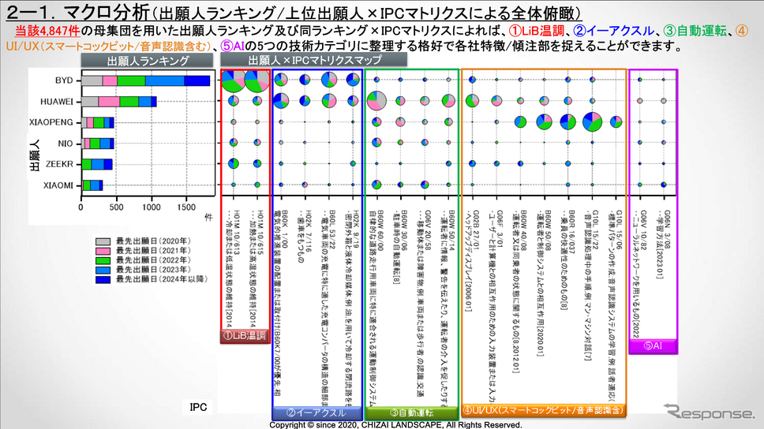Viewport: 764px width, 429px height.
Task: Click the CHIZAI LANDSCAPE copyright line
Action: (x=395, y=424)
